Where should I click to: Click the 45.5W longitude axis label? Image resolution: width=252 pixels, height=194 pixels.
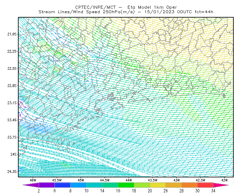pos(57,180)
